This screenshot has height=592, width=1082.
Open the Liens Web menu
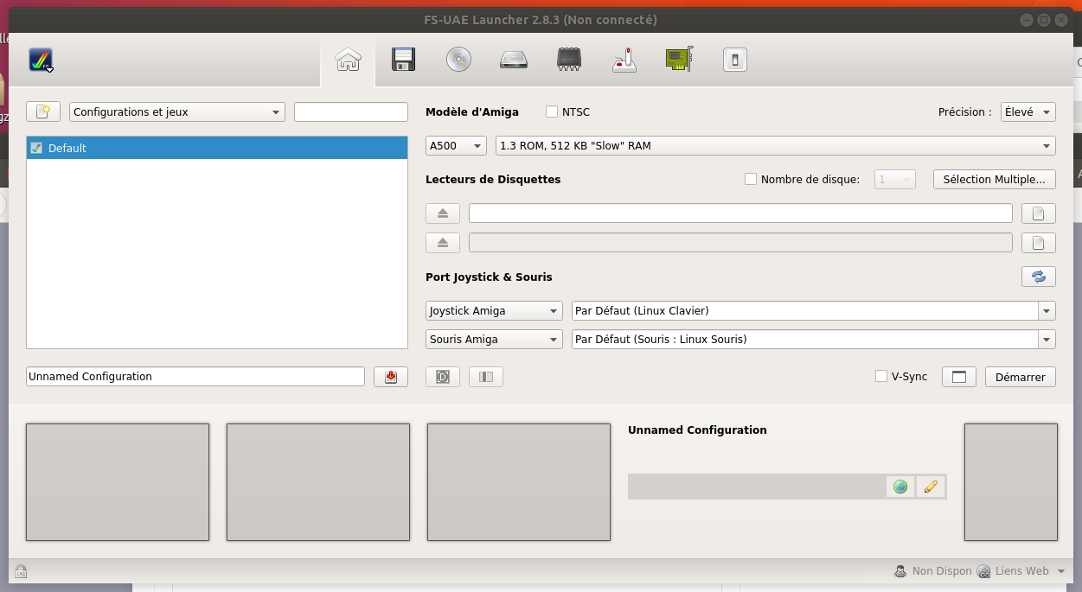1021,571
